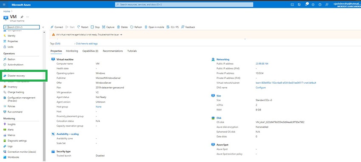
Task: Click the Connect toolbar button
Action: 56,27
